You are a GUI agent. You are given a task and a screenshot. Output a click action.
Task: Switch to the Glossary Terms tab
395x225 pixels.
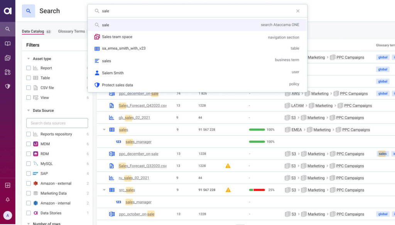pyautogui.click(x=71, y=31)
